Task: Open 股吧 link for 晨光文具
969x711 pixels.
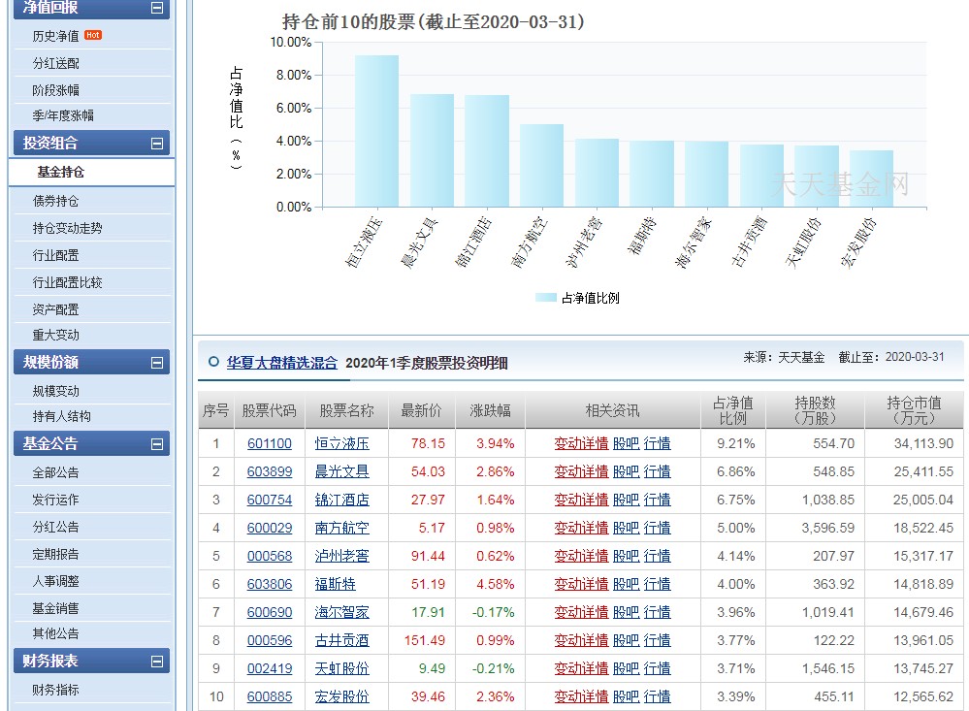Action: (626, 473)
